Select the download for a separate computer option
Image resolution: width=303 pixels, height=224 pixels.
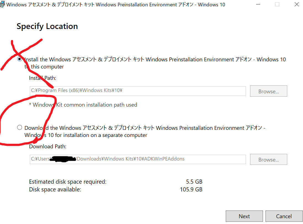coord(19,127)
